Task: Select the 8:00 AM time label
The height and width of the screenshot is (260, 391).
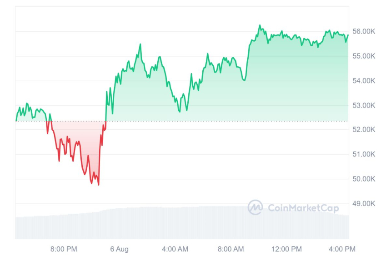Action: [x=231, y=249]
